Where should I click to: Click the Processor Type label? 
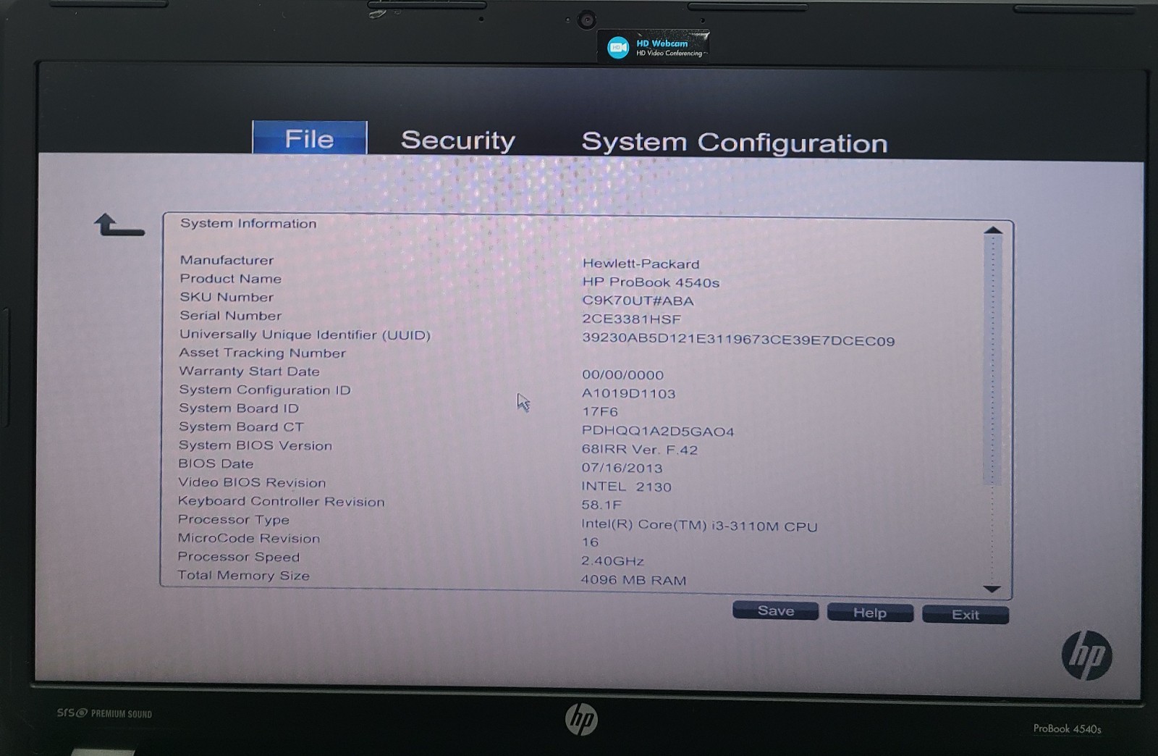pyautogui.click(x=234, y=520)
